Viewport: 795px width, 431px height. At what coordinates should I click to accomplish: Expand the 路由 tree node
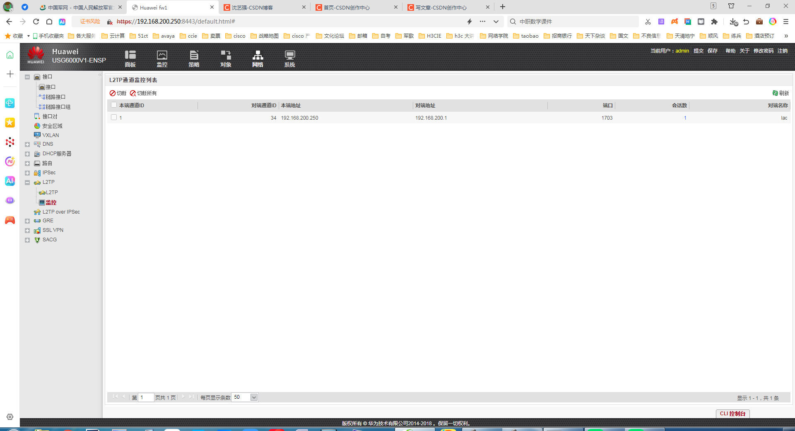tap(27, 164)
